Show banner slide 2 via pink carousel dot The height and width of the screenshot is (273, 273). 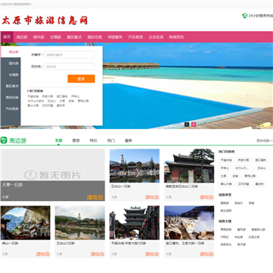pyautogui.click(x=193, y=124)
